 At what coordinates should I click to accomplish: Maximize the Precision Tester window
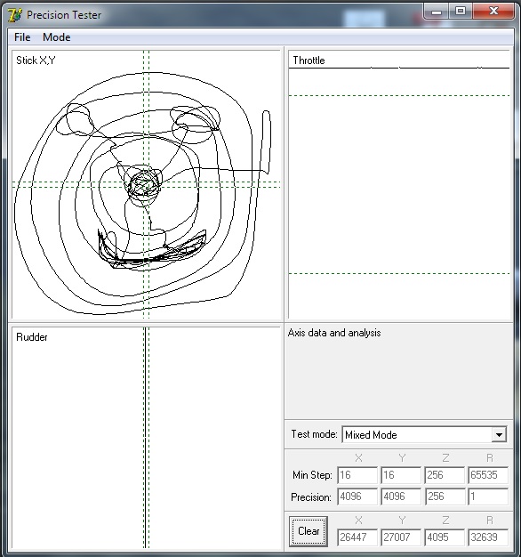461,11
